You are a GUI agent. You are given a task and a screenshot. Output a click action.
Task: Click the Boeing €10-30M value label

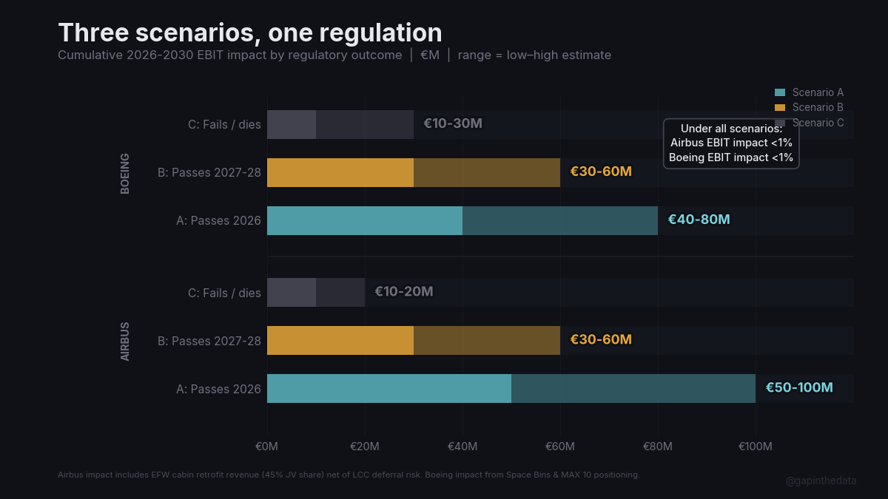pos(453,123)
